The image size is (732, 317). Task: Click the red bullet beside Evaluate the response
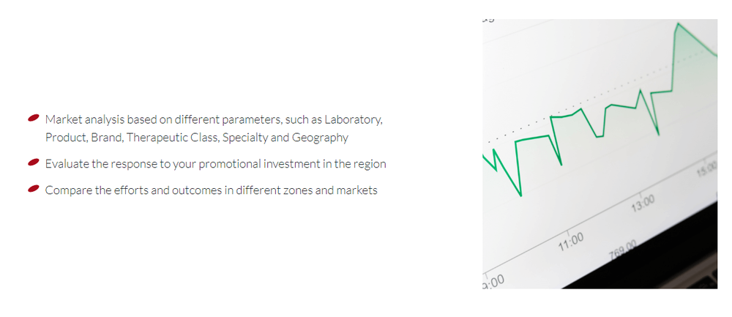click(x=34, y=163)
